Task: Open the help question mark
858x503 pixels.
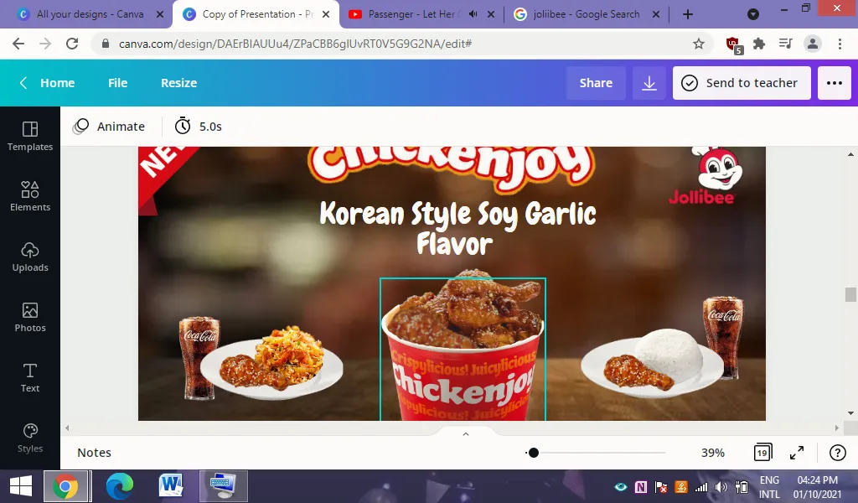Action: tap(837, 453)
